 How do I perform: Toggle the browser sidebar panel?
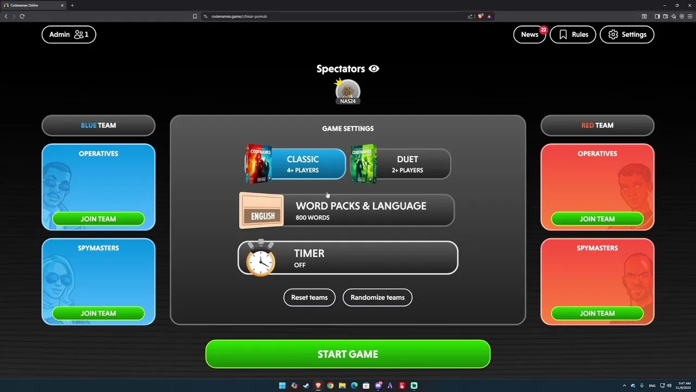(657, 16)
